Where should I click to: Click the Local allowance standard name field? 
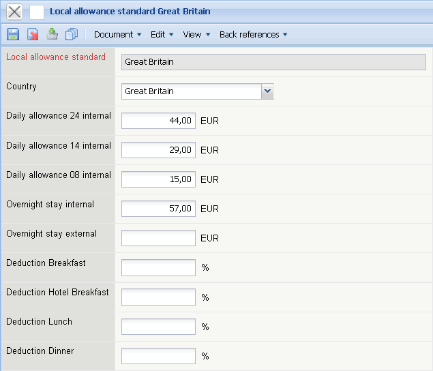click(273, 62)
